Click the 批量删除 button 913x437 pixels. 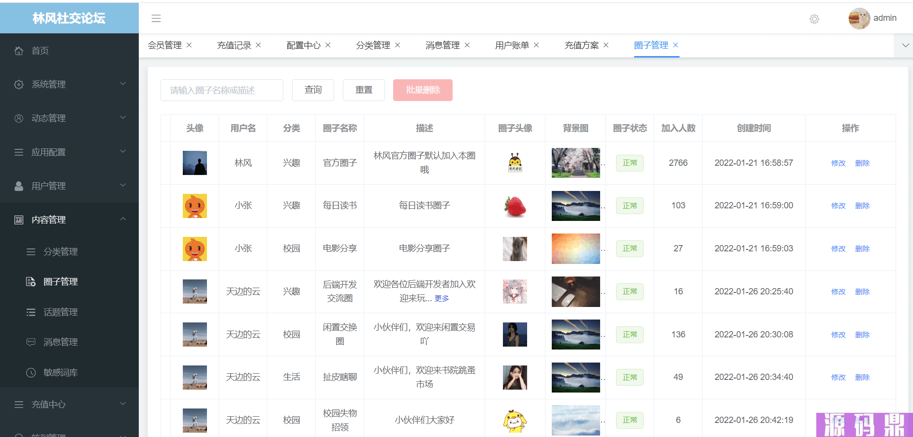pos(423,90)
